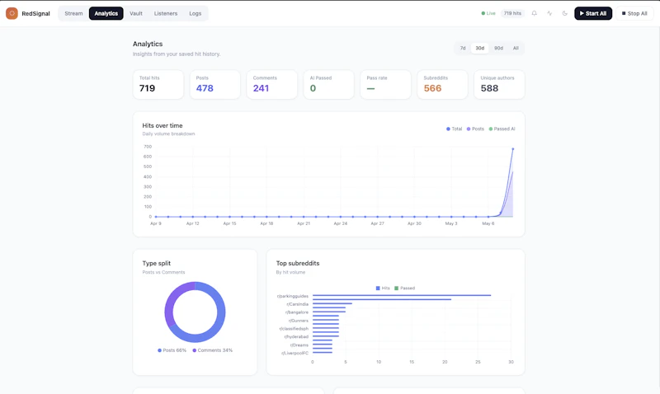
Task: Click the r/classifiedsph bar label
Action: 294,329
